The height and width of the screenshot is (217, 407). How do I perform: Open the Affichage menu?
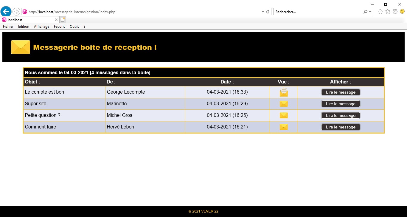[41, 27]
